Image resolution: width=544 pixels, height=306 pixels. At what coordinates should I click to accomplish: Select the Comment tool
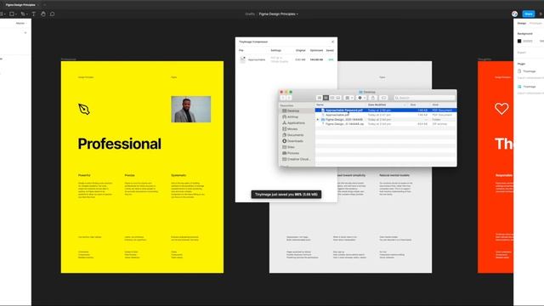53,14
